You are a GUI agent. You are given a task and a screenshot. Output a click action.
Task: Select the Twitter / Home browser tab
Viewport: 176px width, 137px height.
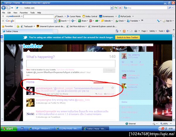(27, 31)
